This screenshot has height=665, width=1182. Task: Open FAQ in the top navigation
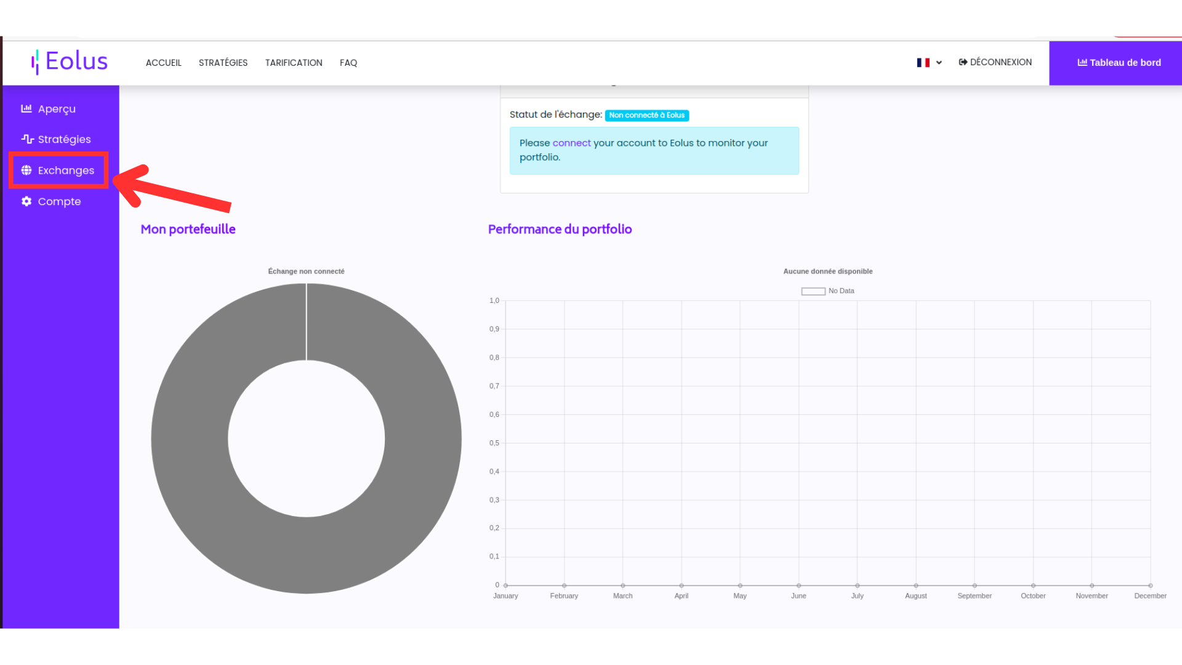click(348, 63)
